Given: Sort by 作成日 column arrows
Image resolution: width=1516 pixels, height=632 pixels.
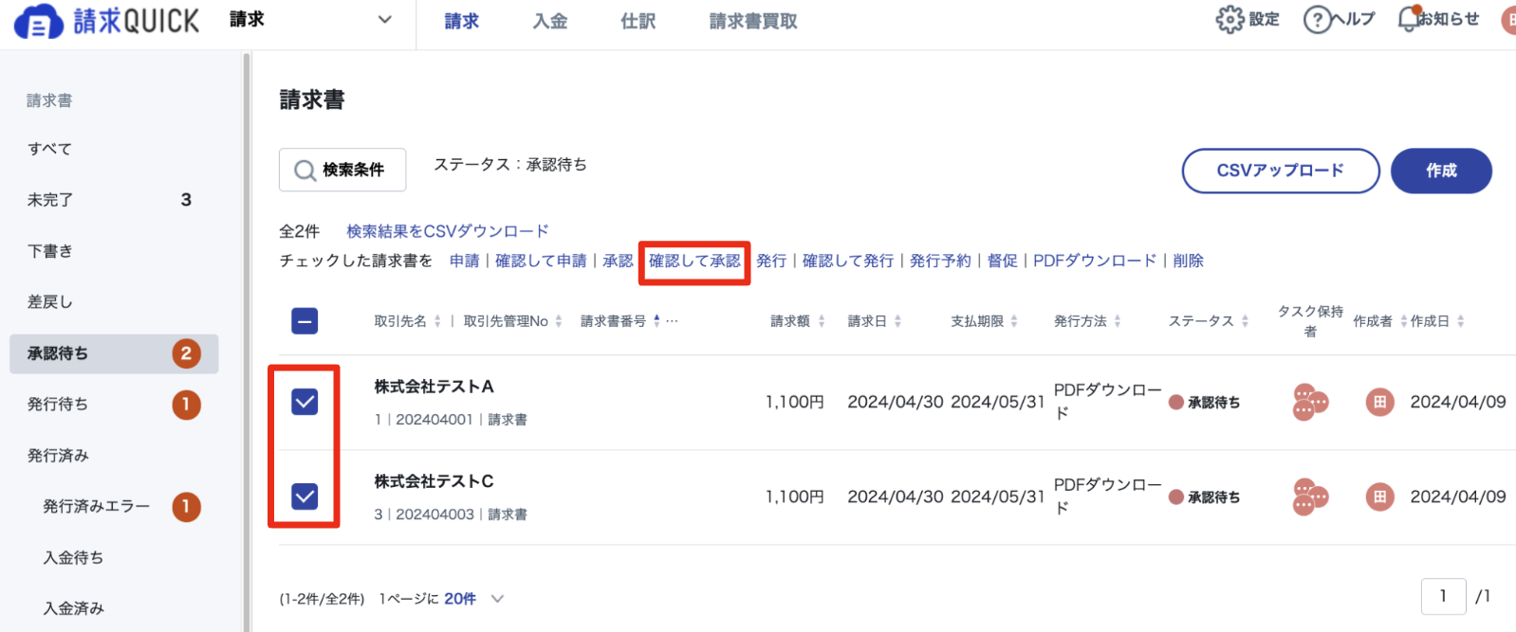Looking at the screenshot, I should click(x=1461, y=321).
